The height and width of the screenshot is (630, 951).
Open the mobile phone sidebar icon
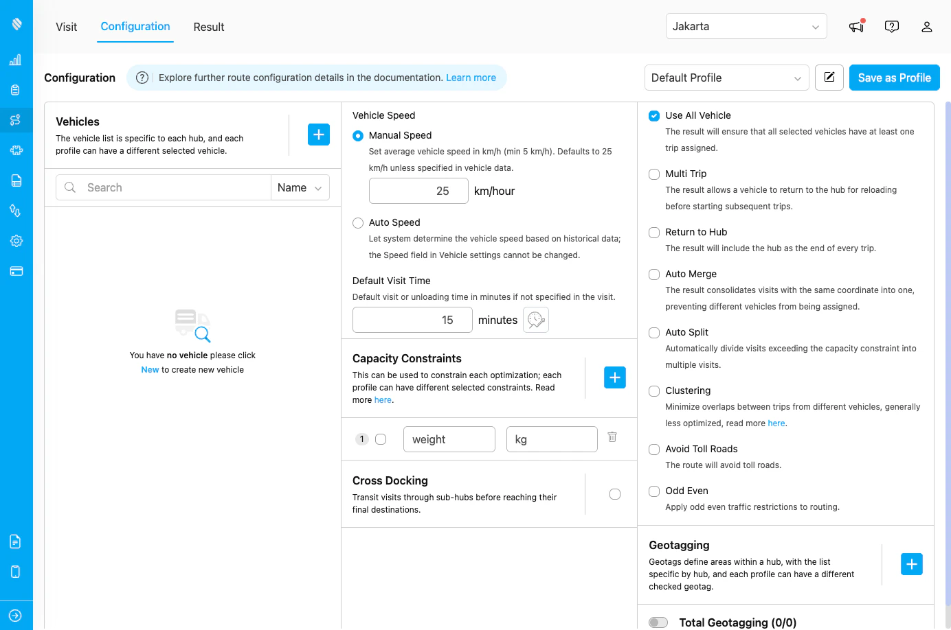coord(16,572)
